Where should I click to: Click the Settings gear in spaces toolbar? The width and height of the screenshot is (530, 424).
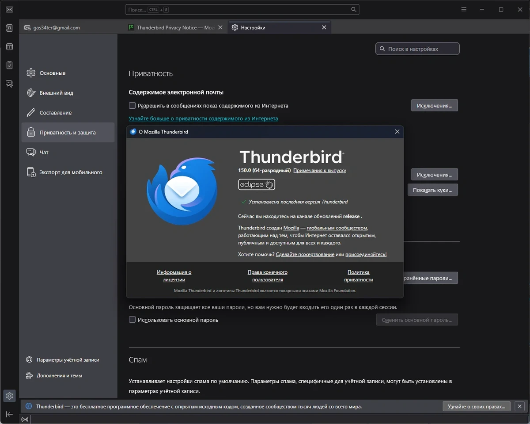[9, 395]
